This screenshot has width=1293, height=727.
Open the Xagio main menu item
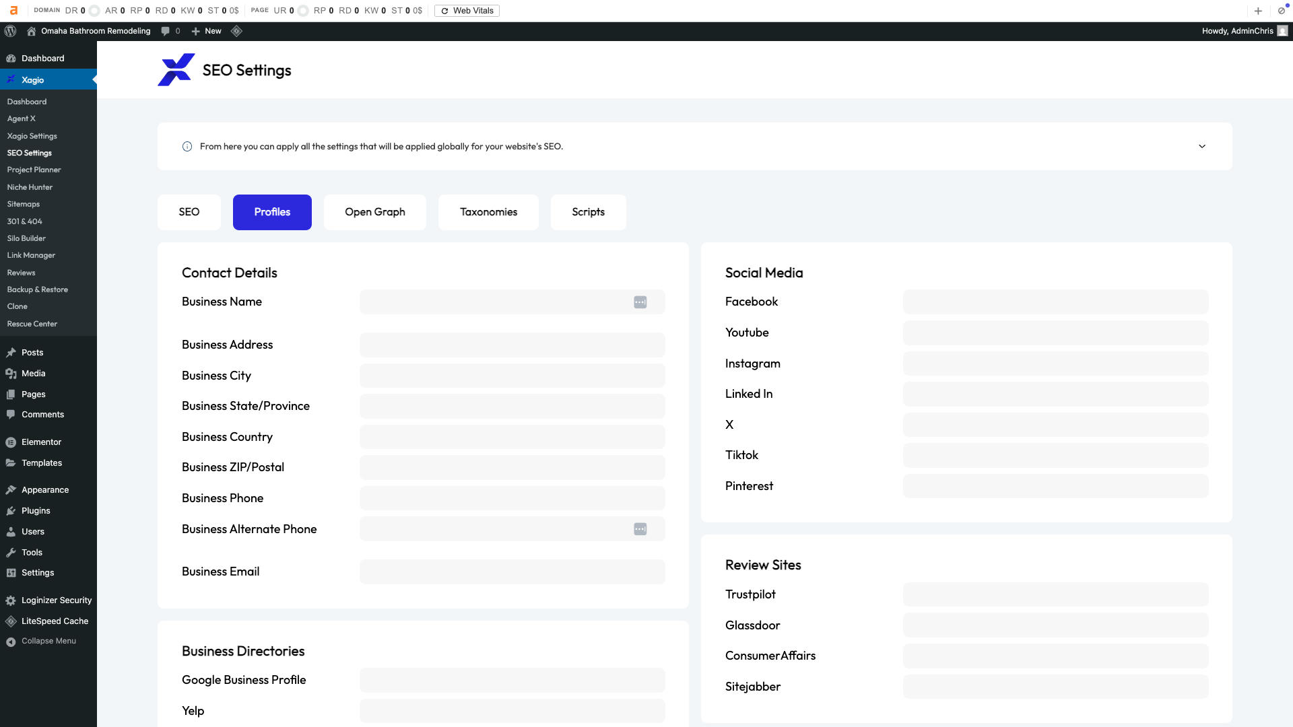(48, 79)
